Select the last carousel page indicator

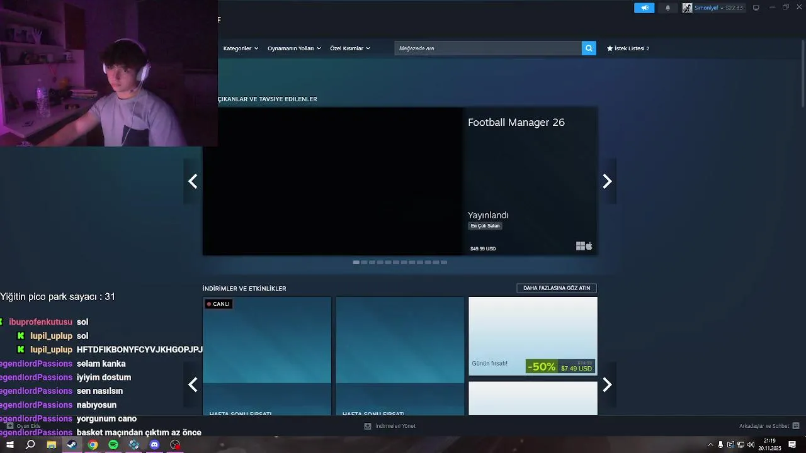[444, 262]
